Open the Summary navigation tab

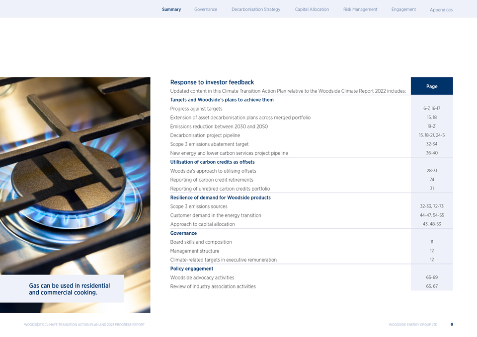click(171, 9)
